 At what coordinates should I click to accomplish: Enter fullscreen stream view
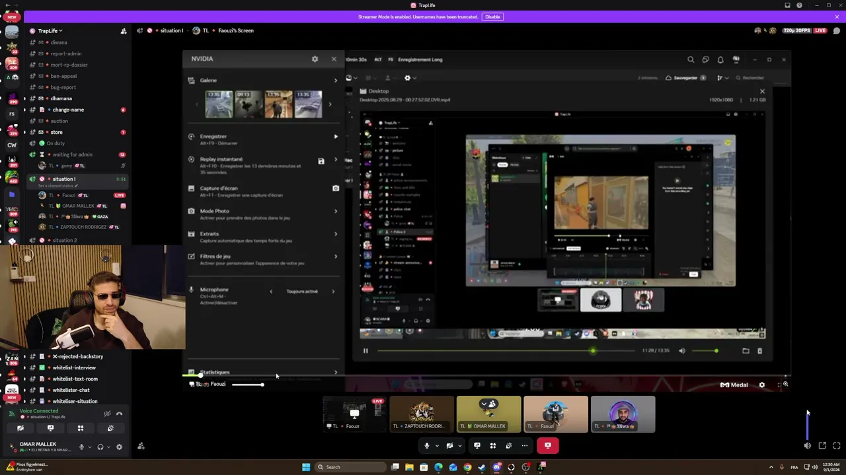point(837,446)
